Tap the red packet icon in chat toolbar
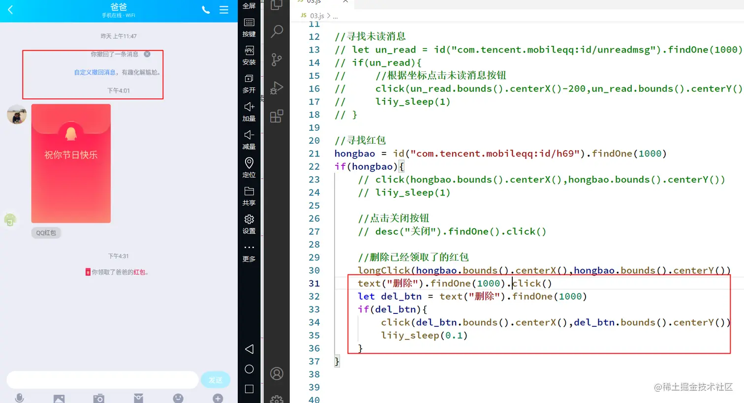The width and height of the screenshot is (744, 403). [139, 399]
